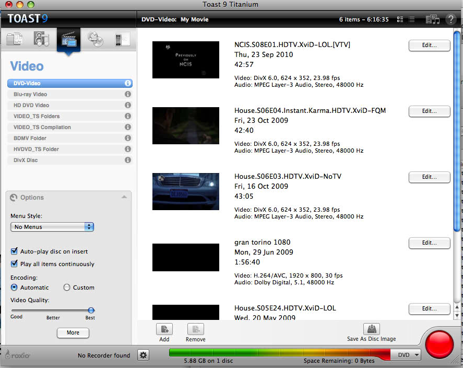Click Save As Disc Image icon

click(x=372, y=329)
